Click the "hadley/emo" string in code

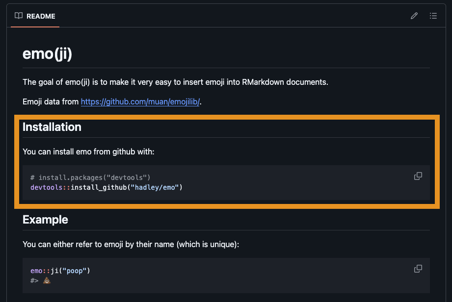(155, 187)
